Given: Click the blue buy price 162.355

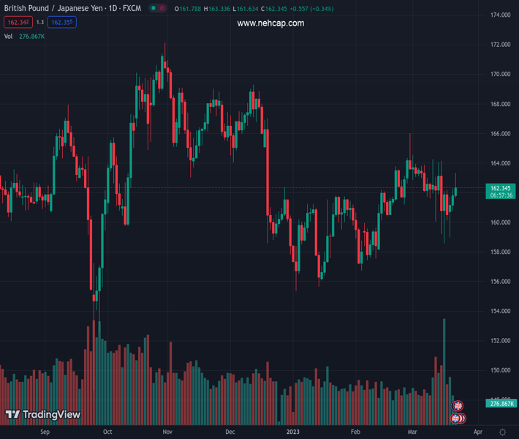Looking at the screenshot, I should point(62,23).
